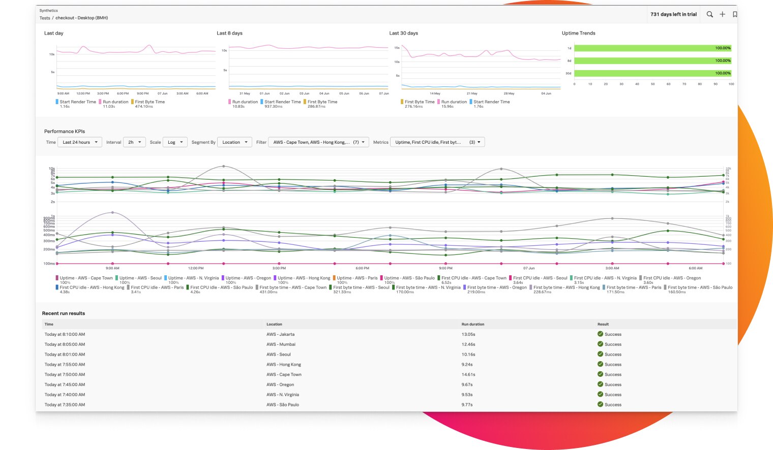Click the plus icon in the header
This screenshot has width=773, height=450.
[x=722, y=14]
